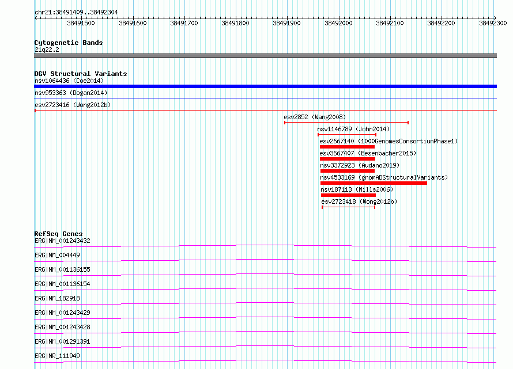Open the ERG|NM_001291391 transcript

point(62,341)
